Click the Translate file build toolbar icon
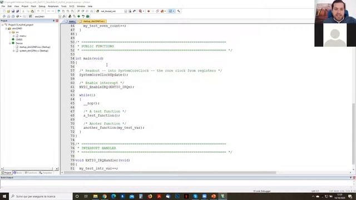 coord(4,16)
